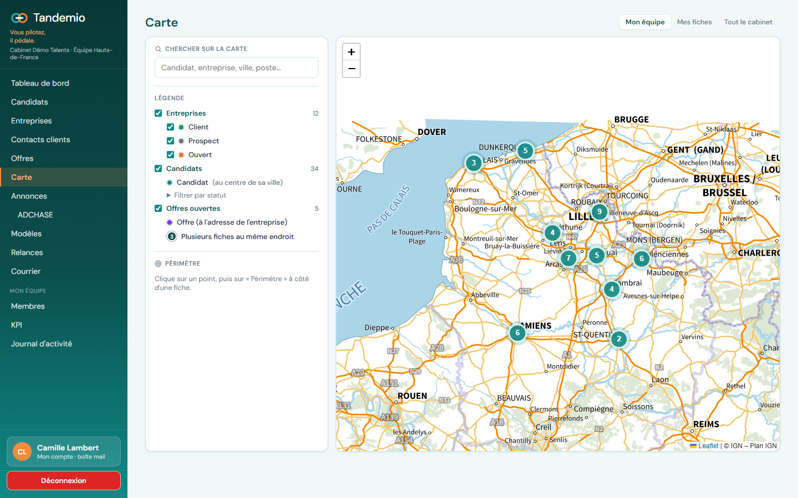Open Camille Lambert account card
The width and height of the screenshot is (798, 498).
click(64, 452)
